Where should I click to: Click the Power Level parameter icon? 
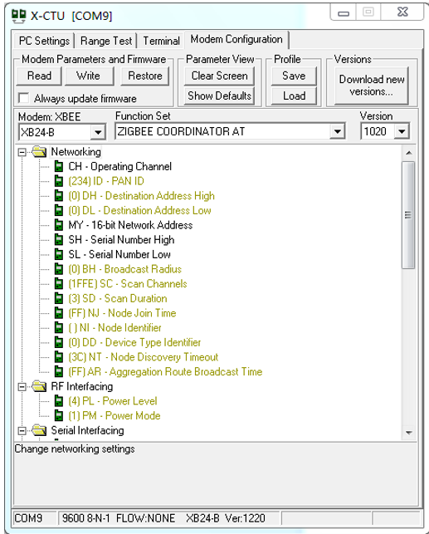pos(59,401)
